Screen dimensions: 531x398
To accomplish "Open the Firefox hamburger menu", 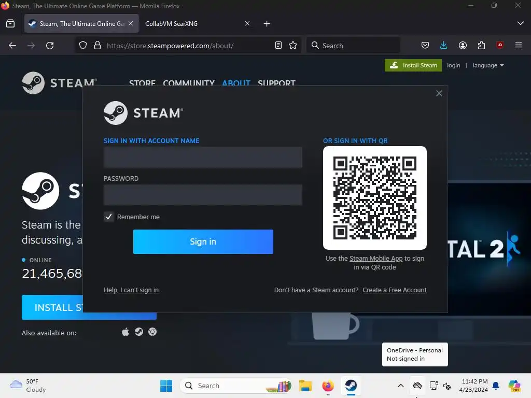I will pos(519,46).
